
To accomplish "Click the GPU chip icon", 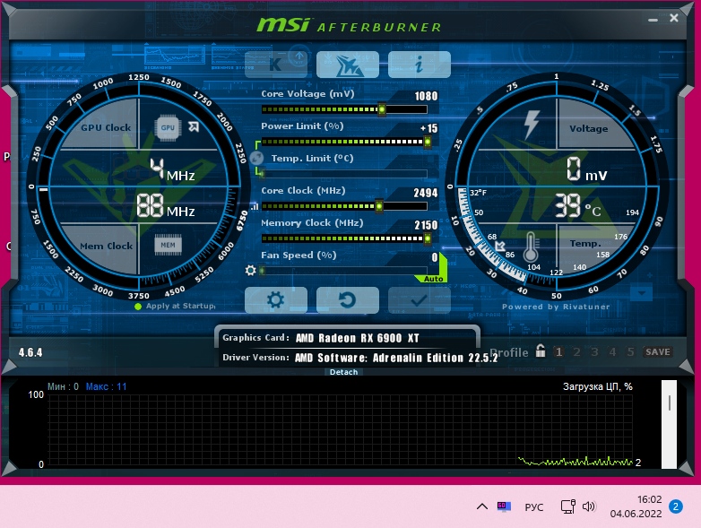I will pyautogui.click(x=168, y=127).
